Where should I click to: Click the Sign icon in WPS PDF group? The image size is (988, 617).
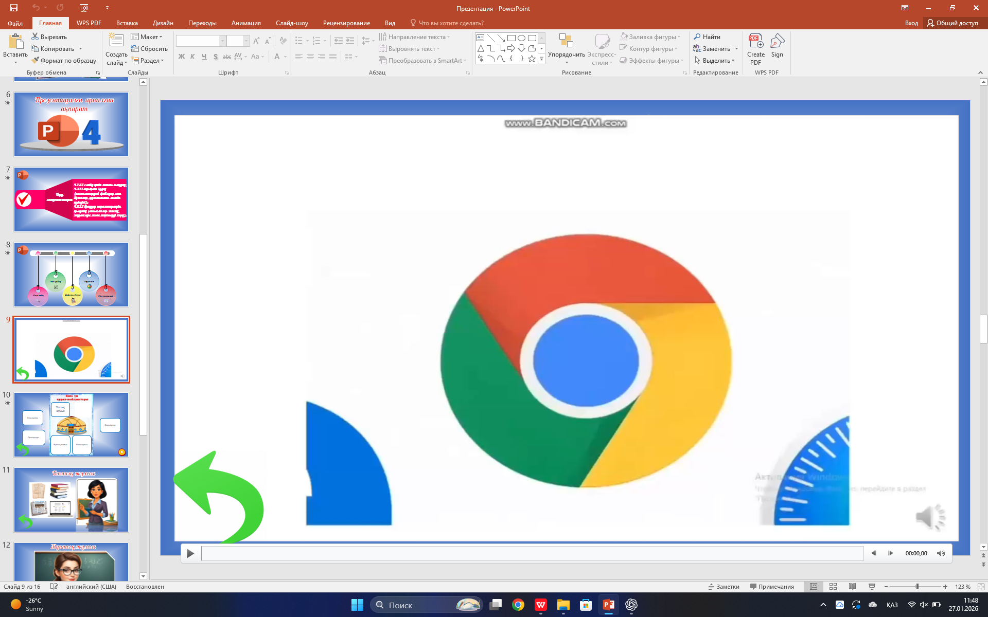777,42
